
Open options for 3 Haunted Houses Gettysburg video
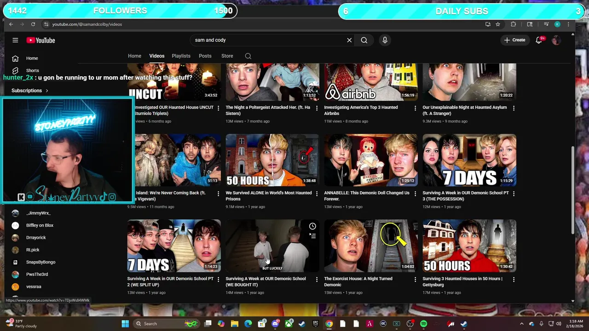pyautogui.click(x=514, y=279)
